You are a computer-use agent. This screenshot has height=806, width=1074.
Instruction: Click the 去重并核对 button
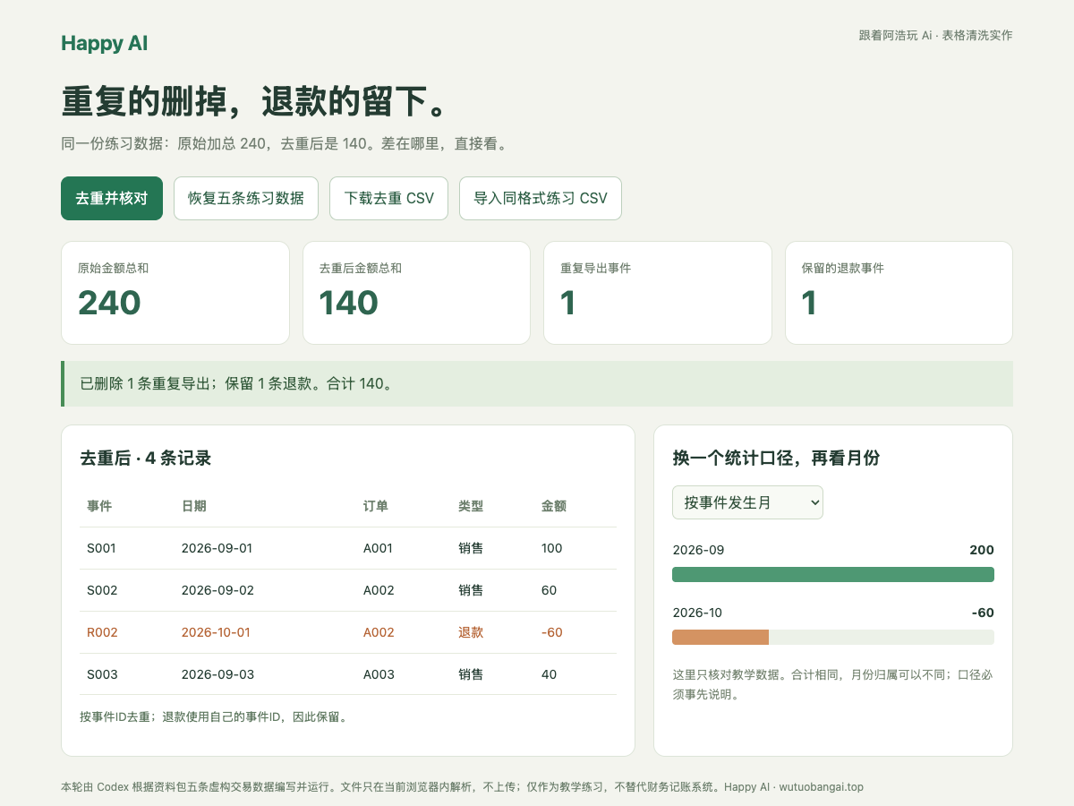point(112,198)
